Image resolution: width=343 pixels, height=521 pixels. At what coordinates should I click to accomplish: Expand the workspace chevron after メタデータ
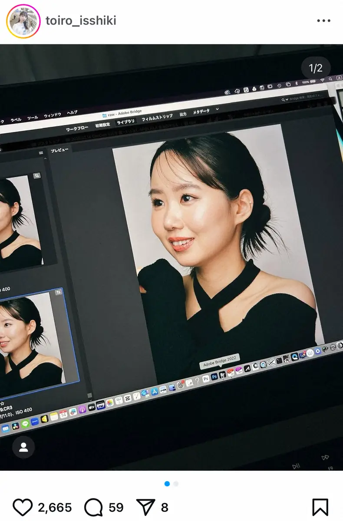tap(217, 109)
